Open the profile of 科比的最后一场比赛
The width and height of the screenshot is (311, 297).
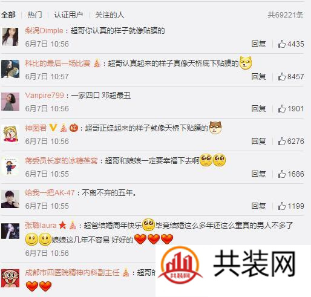pos(57,64)
